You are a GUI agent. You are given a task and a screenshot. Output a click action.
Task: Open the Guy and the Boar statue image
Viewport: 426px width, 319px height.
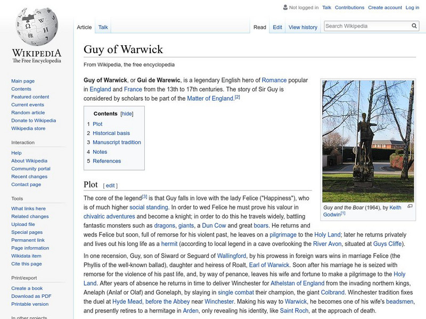coord(368,141)
